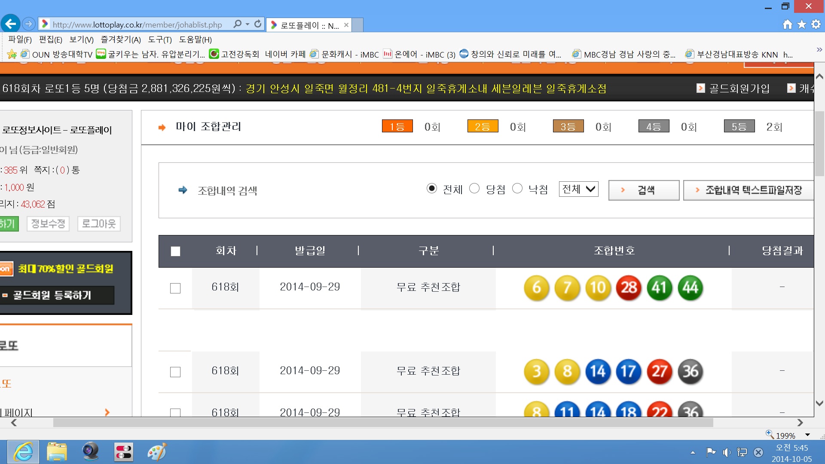The height and width of the screenshot is (464, 825).
Task: Select the 당첨 radio button
Action: 474,189
